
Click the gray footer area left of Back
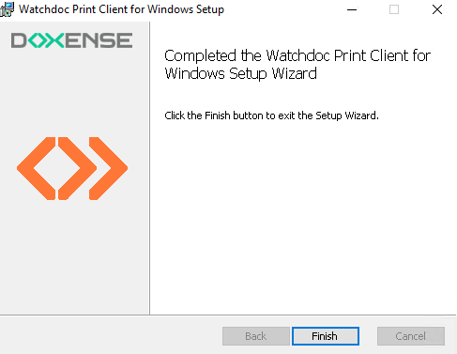pos(111,335)
